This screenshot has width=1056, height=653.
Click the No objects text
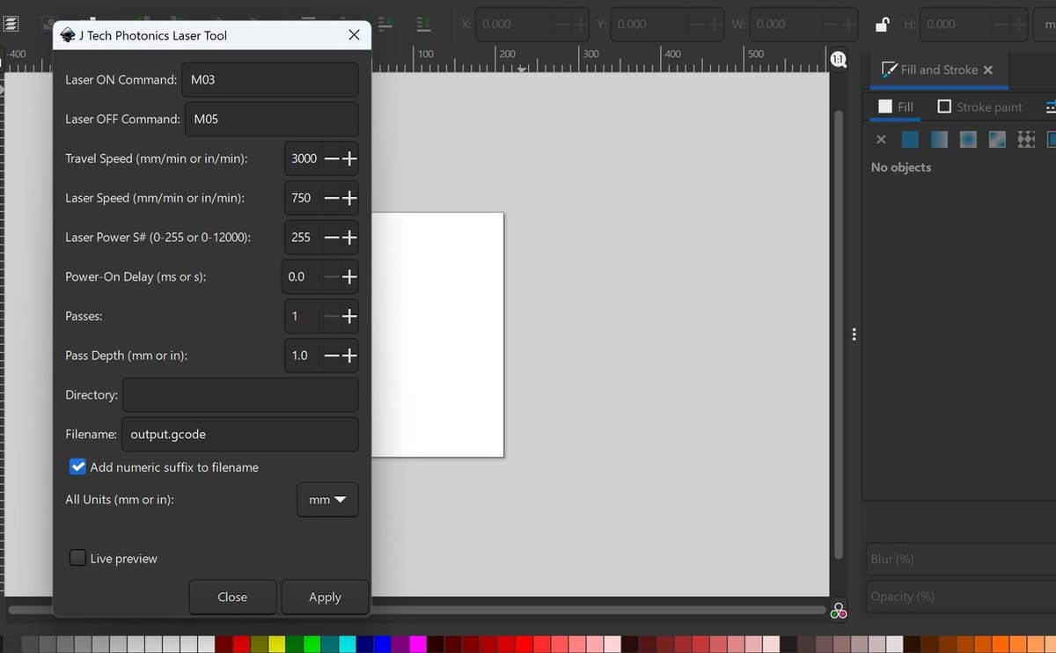[900, 167]
